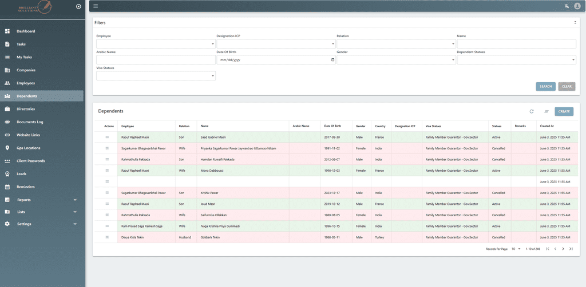Click the Arabic Name input field
Image resolution: width=586 pixels, height=287 pixels.
pos(156,60)
